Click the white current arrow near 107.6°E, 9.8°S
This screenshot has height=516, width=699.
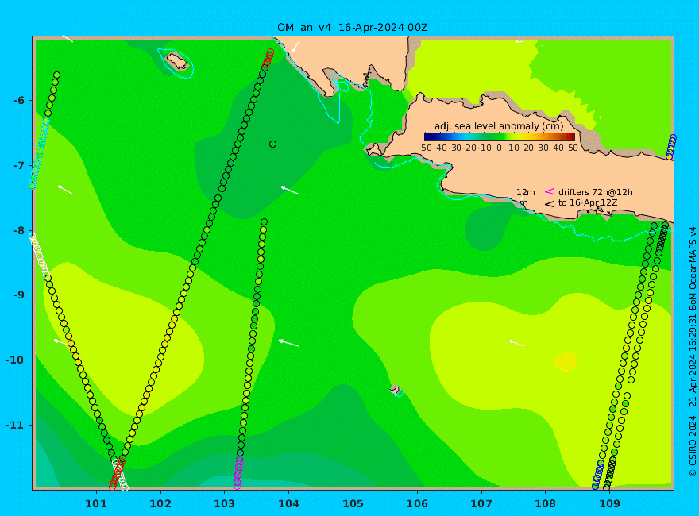click(516, 343)
